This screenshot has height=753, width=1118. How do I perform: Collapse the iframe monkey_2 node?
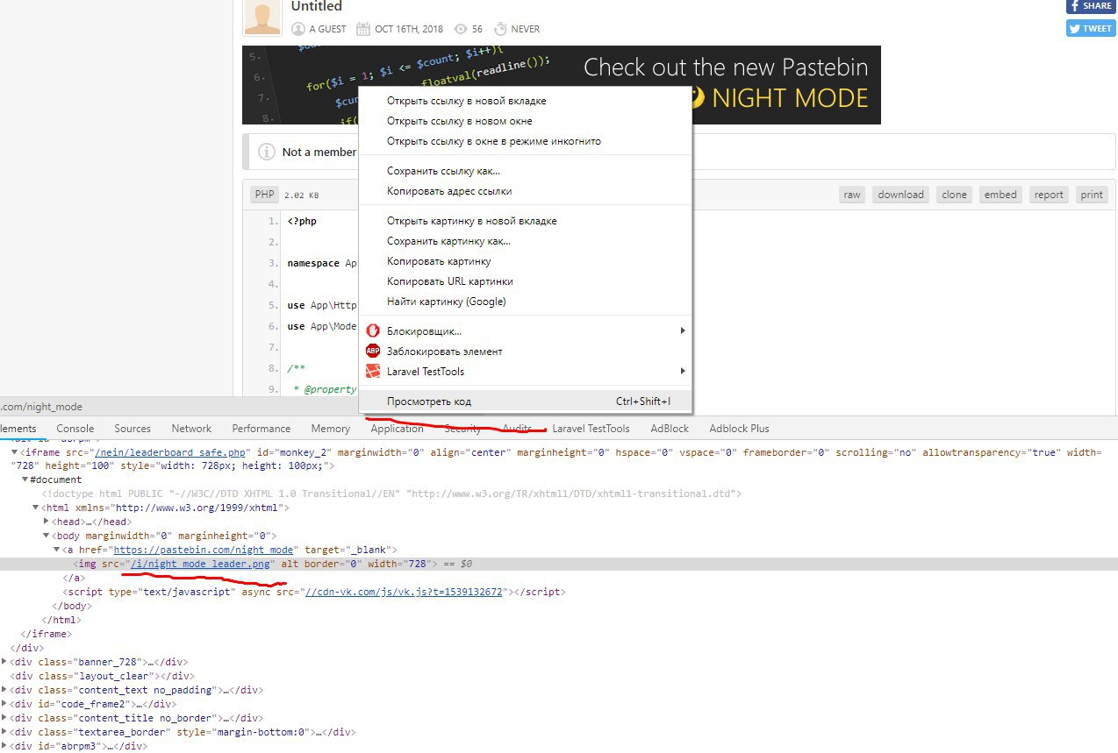point(14,452)
